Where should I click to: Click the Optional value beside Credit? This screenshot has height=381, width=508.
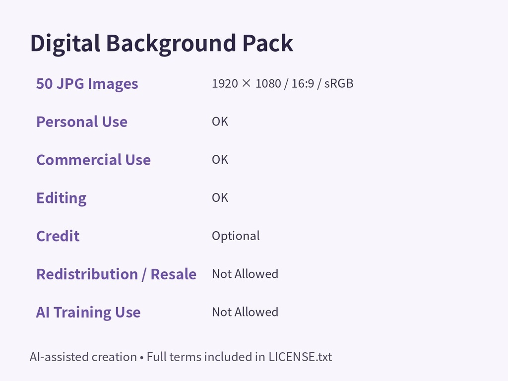pyautogui.click(x=236, y=236)
